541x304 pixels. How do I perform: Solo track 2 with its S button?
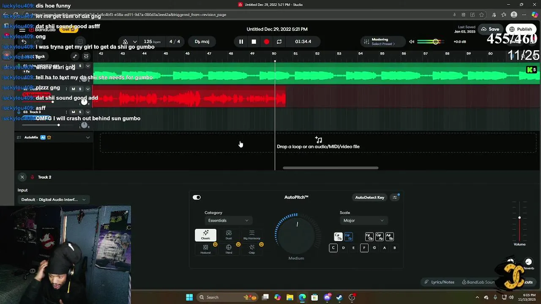pyautogui.click(x=80, y=89)
